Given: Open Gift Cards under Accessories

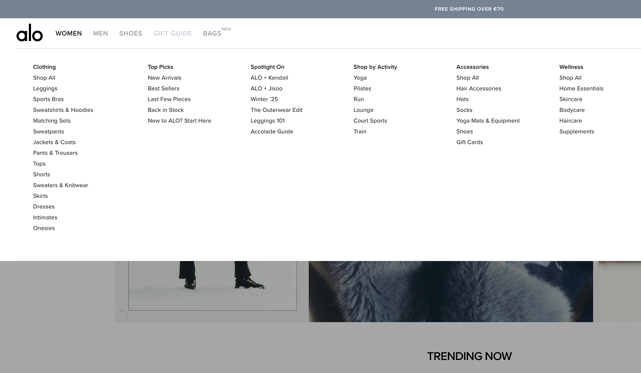Looking at the screenshot, I should point(470,142).
